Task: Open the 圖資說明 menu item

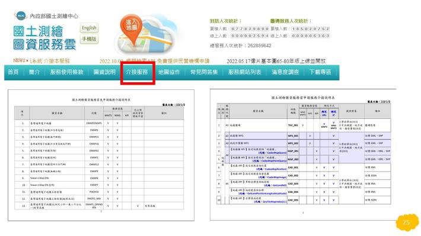Action: [x=104, y=72]
